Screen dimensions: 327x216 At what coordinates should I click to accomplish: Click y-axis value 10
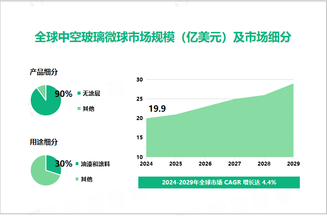(140, 157)
